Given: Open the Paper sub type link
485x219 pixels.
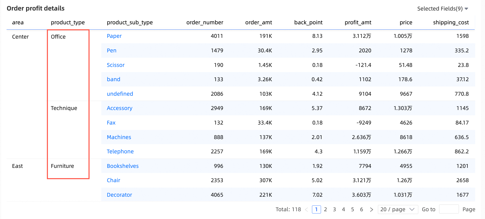Looking at the screenshot, I should [x=114, y=36].
